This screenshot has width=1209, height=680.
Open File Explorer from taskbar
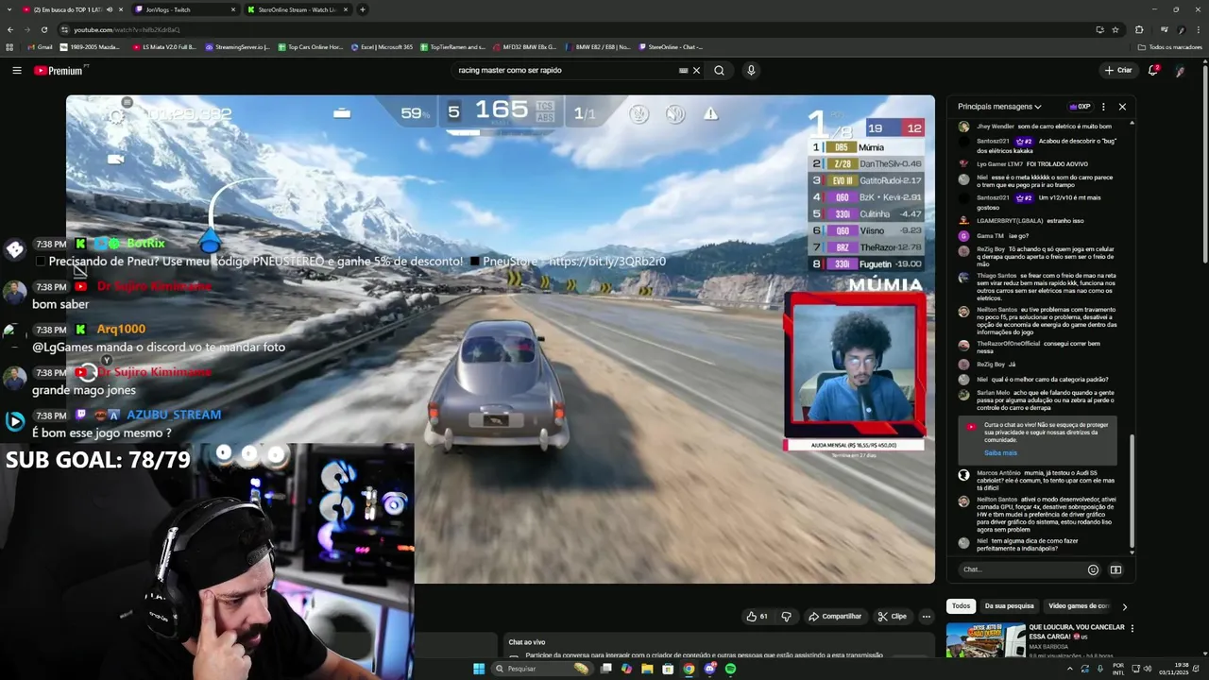coord(647,669)
